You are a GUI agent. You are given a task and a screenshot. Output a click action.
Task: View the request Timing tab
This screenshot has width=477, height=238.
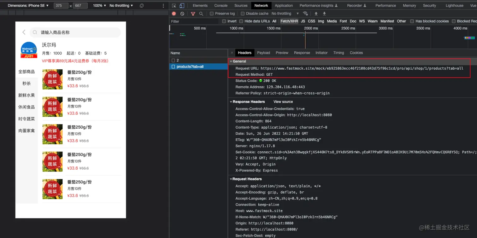(x=339, y=53)
